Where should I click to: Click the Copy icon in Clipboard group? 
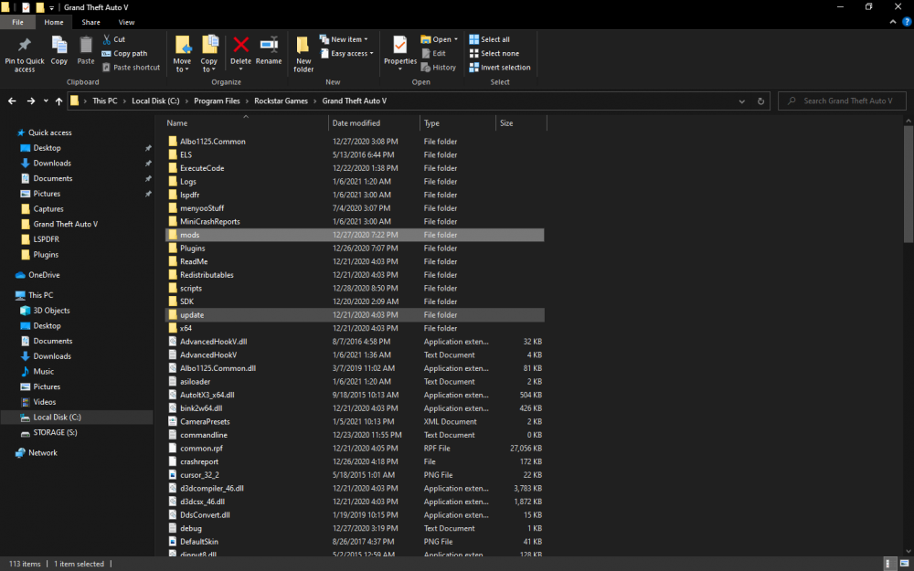pyautogui.click(x=59, y=48)
